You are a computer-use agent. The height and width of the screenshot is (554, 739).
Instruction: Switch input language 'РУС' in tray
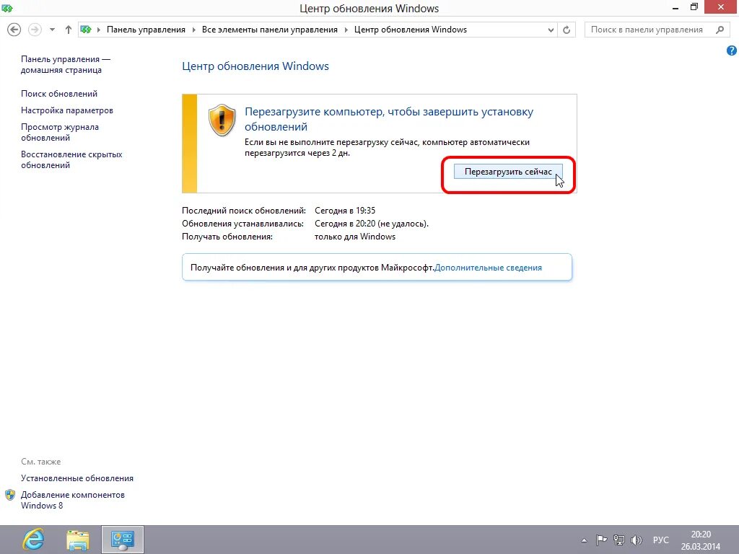coord(661,540)
